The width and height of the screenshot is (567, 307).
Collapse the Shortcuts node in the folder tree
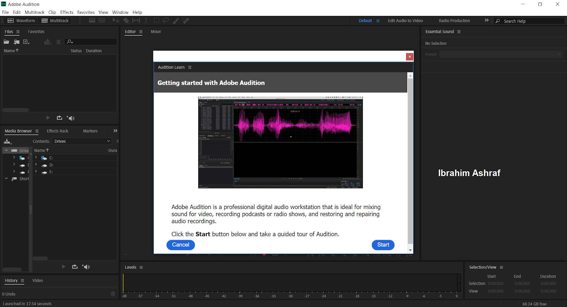(x=6, y=179)
